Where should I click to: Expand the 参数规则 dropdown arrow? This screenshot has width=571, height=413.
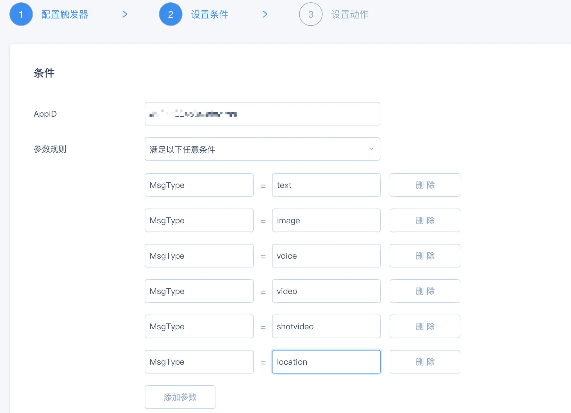point(371,149)
